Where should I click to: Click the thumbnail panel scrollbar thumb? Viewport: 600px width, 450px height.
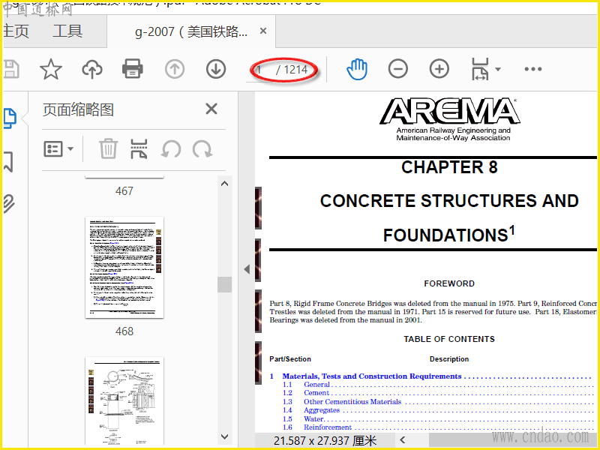click(224, 285)
